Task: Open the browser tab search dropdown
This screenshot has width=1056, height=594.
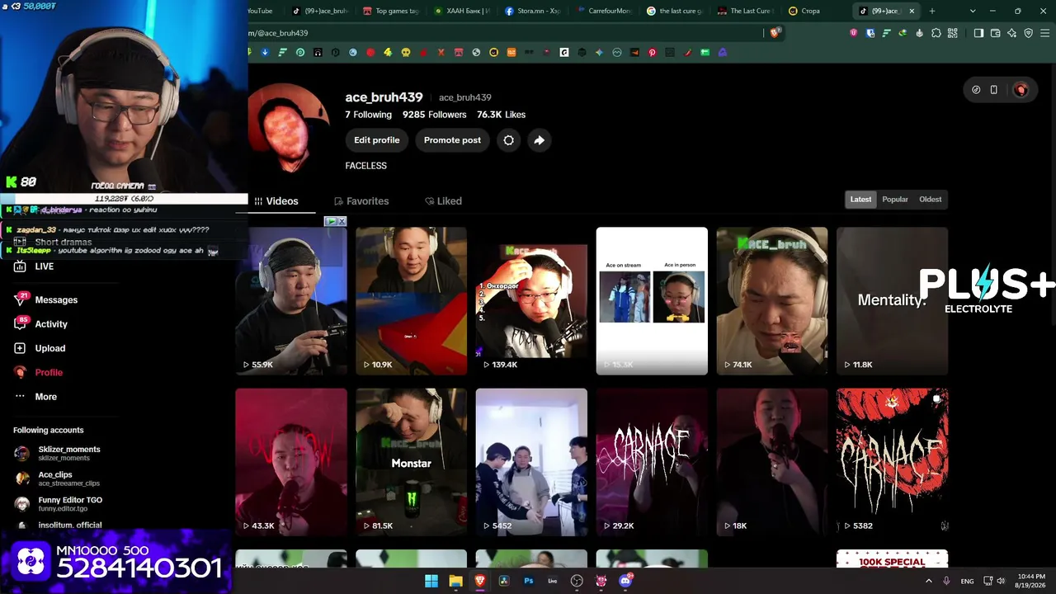Action: pos(973,11)
